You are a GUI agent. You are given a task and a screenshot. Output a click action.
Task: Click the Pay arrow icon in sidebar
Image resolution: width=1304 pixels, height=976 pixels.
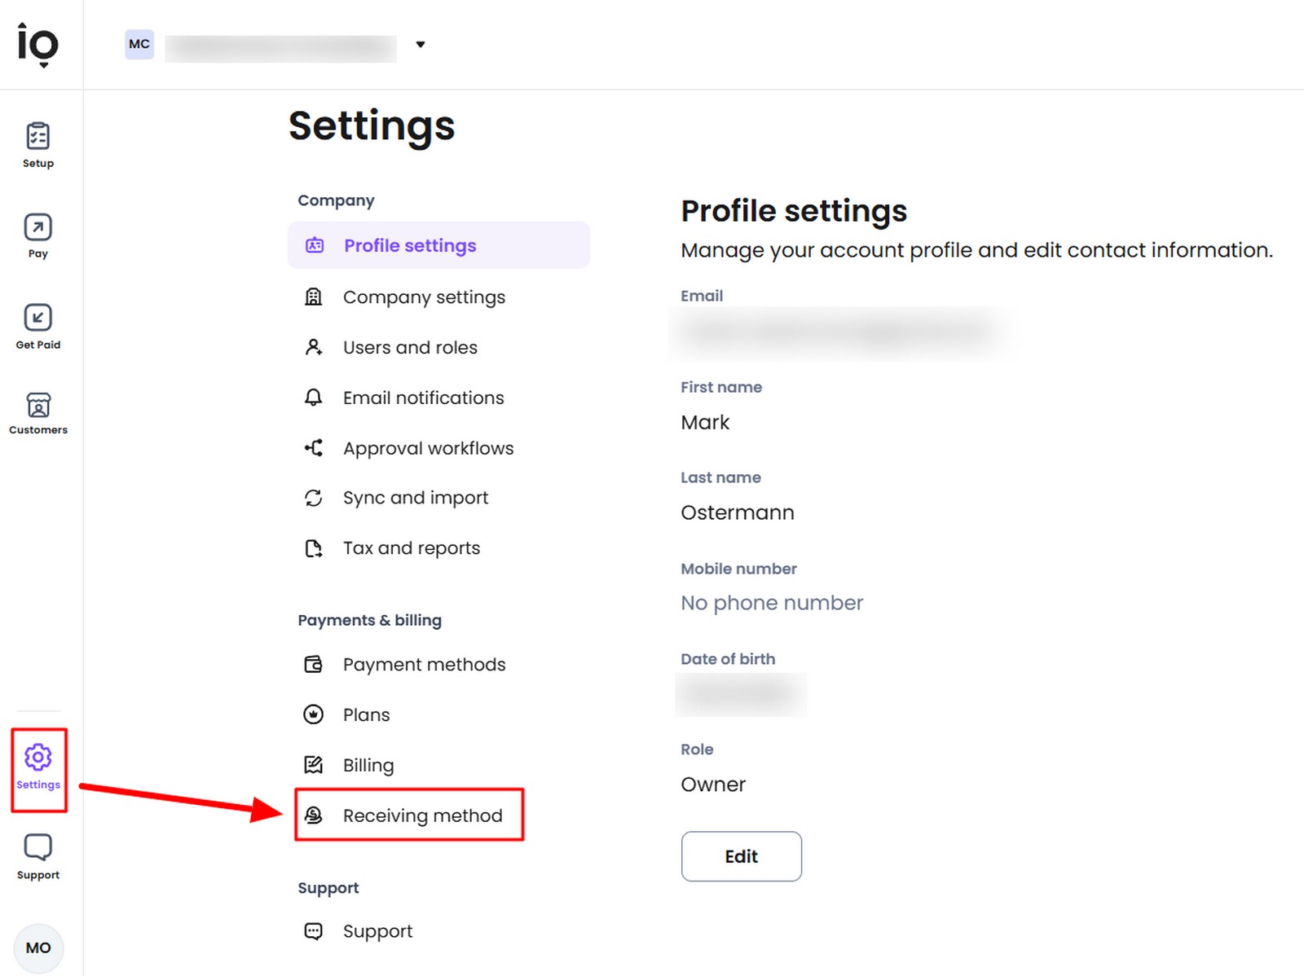point(37,228)
